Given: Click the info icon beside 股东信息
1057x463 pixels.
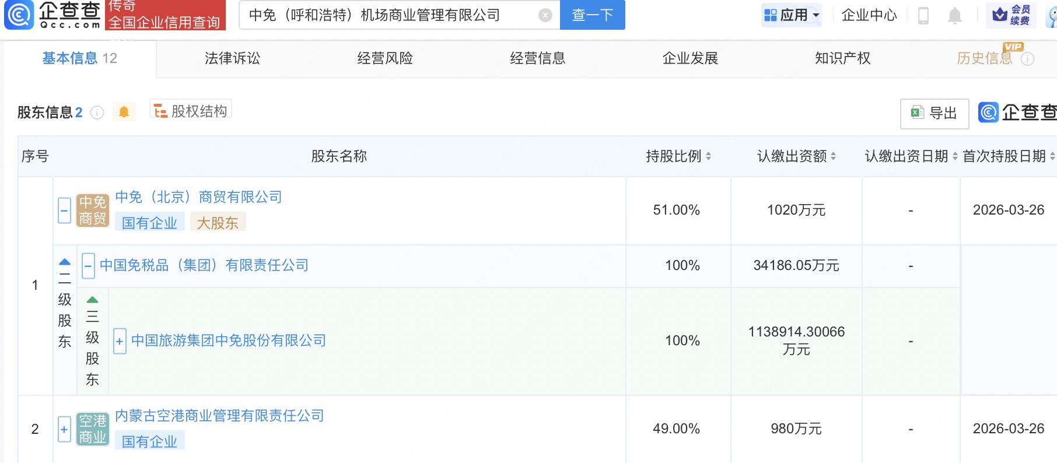Looking at the screenshot, I should tap(97, 113).
